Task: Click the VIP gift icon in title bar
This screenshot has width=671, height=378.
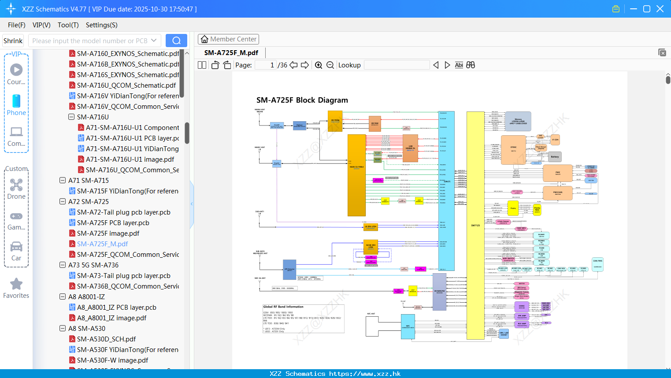Action: 616,9
